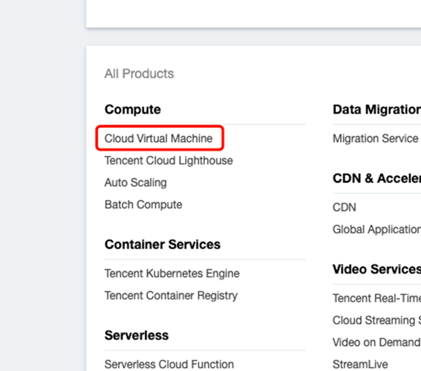This screenshot has width=421, height=371.
Task: Click the Serverless category heading
Action: pyautogui.click(x=136, y=336)
